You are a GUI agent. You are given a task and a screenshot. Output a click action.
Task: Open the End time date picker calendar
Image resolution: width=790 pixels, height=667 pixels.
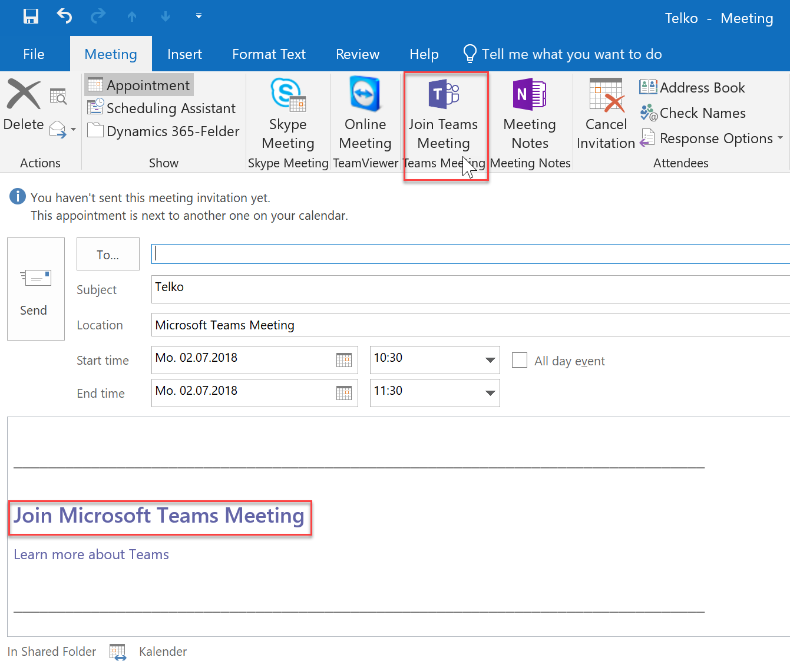(344, 393)
